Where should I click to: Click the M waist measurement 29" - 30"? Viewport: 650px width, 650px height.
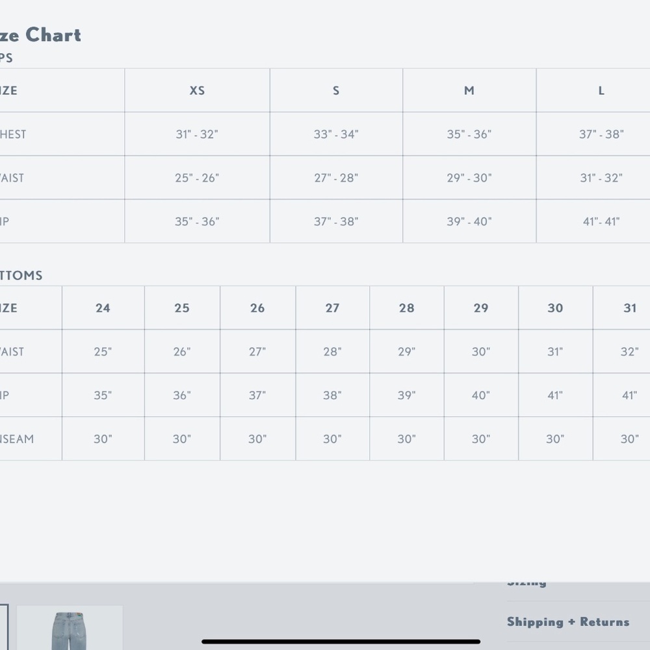(469, 178)
